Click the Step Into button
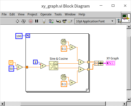The height and width of the screenshot is (106, 131). (59, 21)
